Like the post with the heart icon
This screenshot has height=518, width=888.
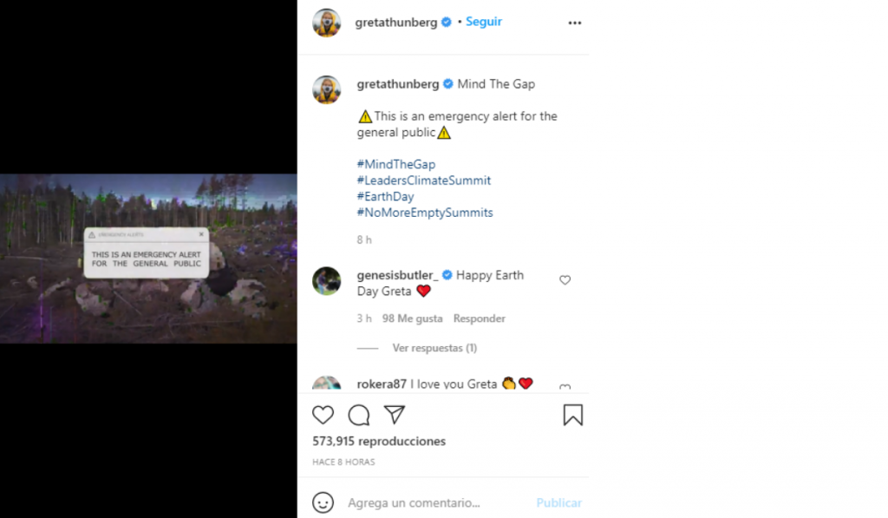click(323, 415)
